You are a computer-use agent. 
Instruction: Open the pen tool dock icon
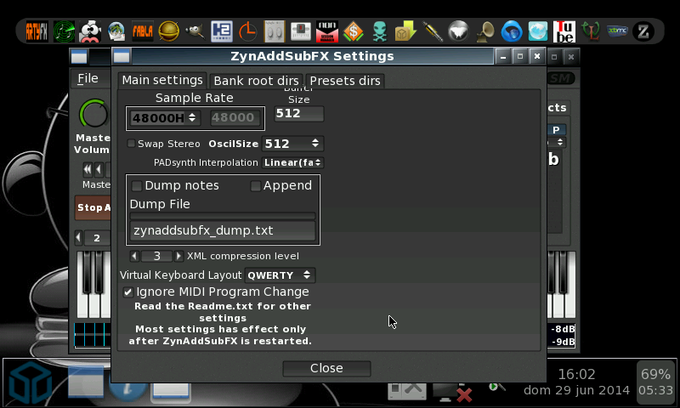coord(433,31)
